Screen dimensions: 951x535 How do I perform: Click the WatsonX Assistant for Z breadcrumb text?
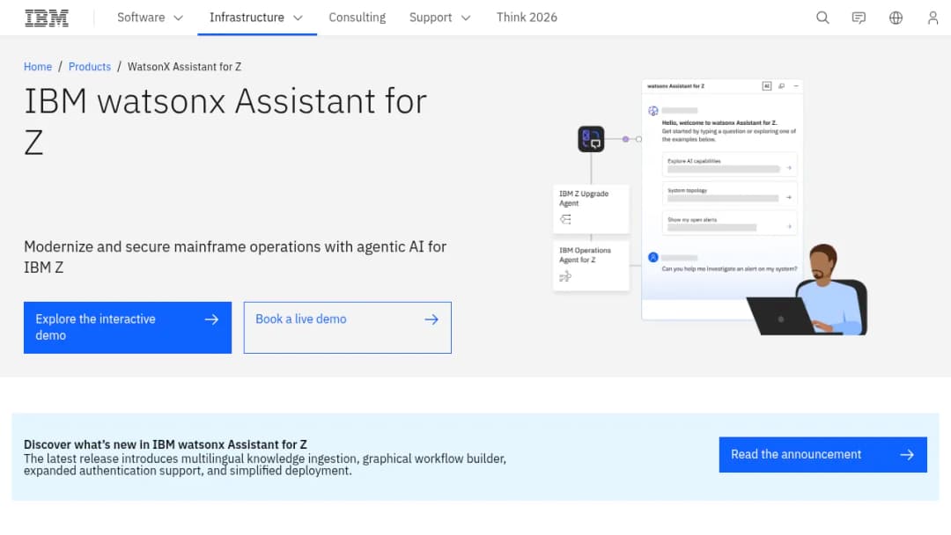pos(184,67)
